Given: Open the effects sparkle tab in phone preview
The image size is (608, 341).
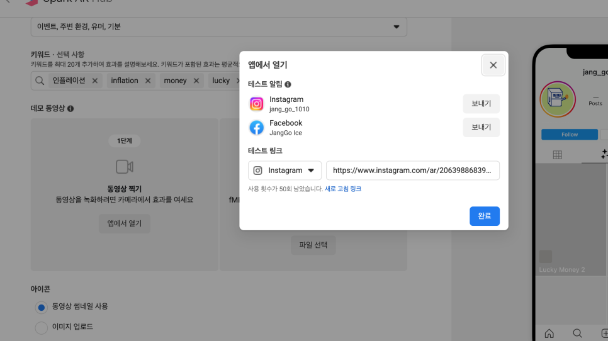Looking at the screenshot, I should [x=604, y=154].
